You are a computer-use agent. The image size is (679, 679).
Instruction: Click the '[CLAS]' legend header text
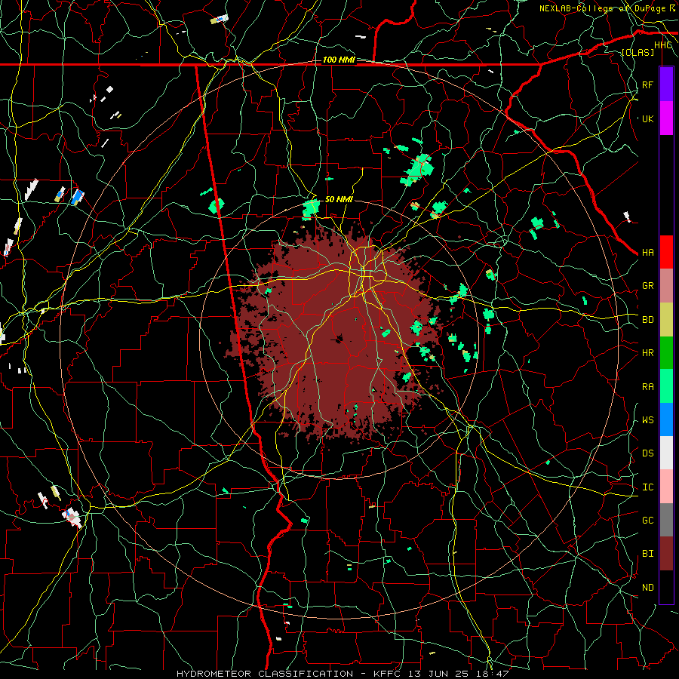638,52
